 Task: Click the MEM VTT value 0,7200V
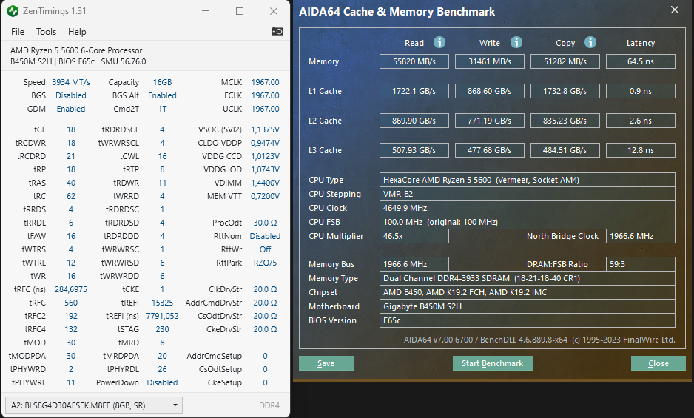[x=265, y=196]
